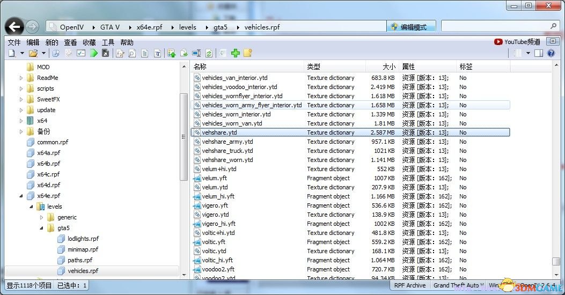
Task: Click the back navigation arrow
Action: (14, 27)
